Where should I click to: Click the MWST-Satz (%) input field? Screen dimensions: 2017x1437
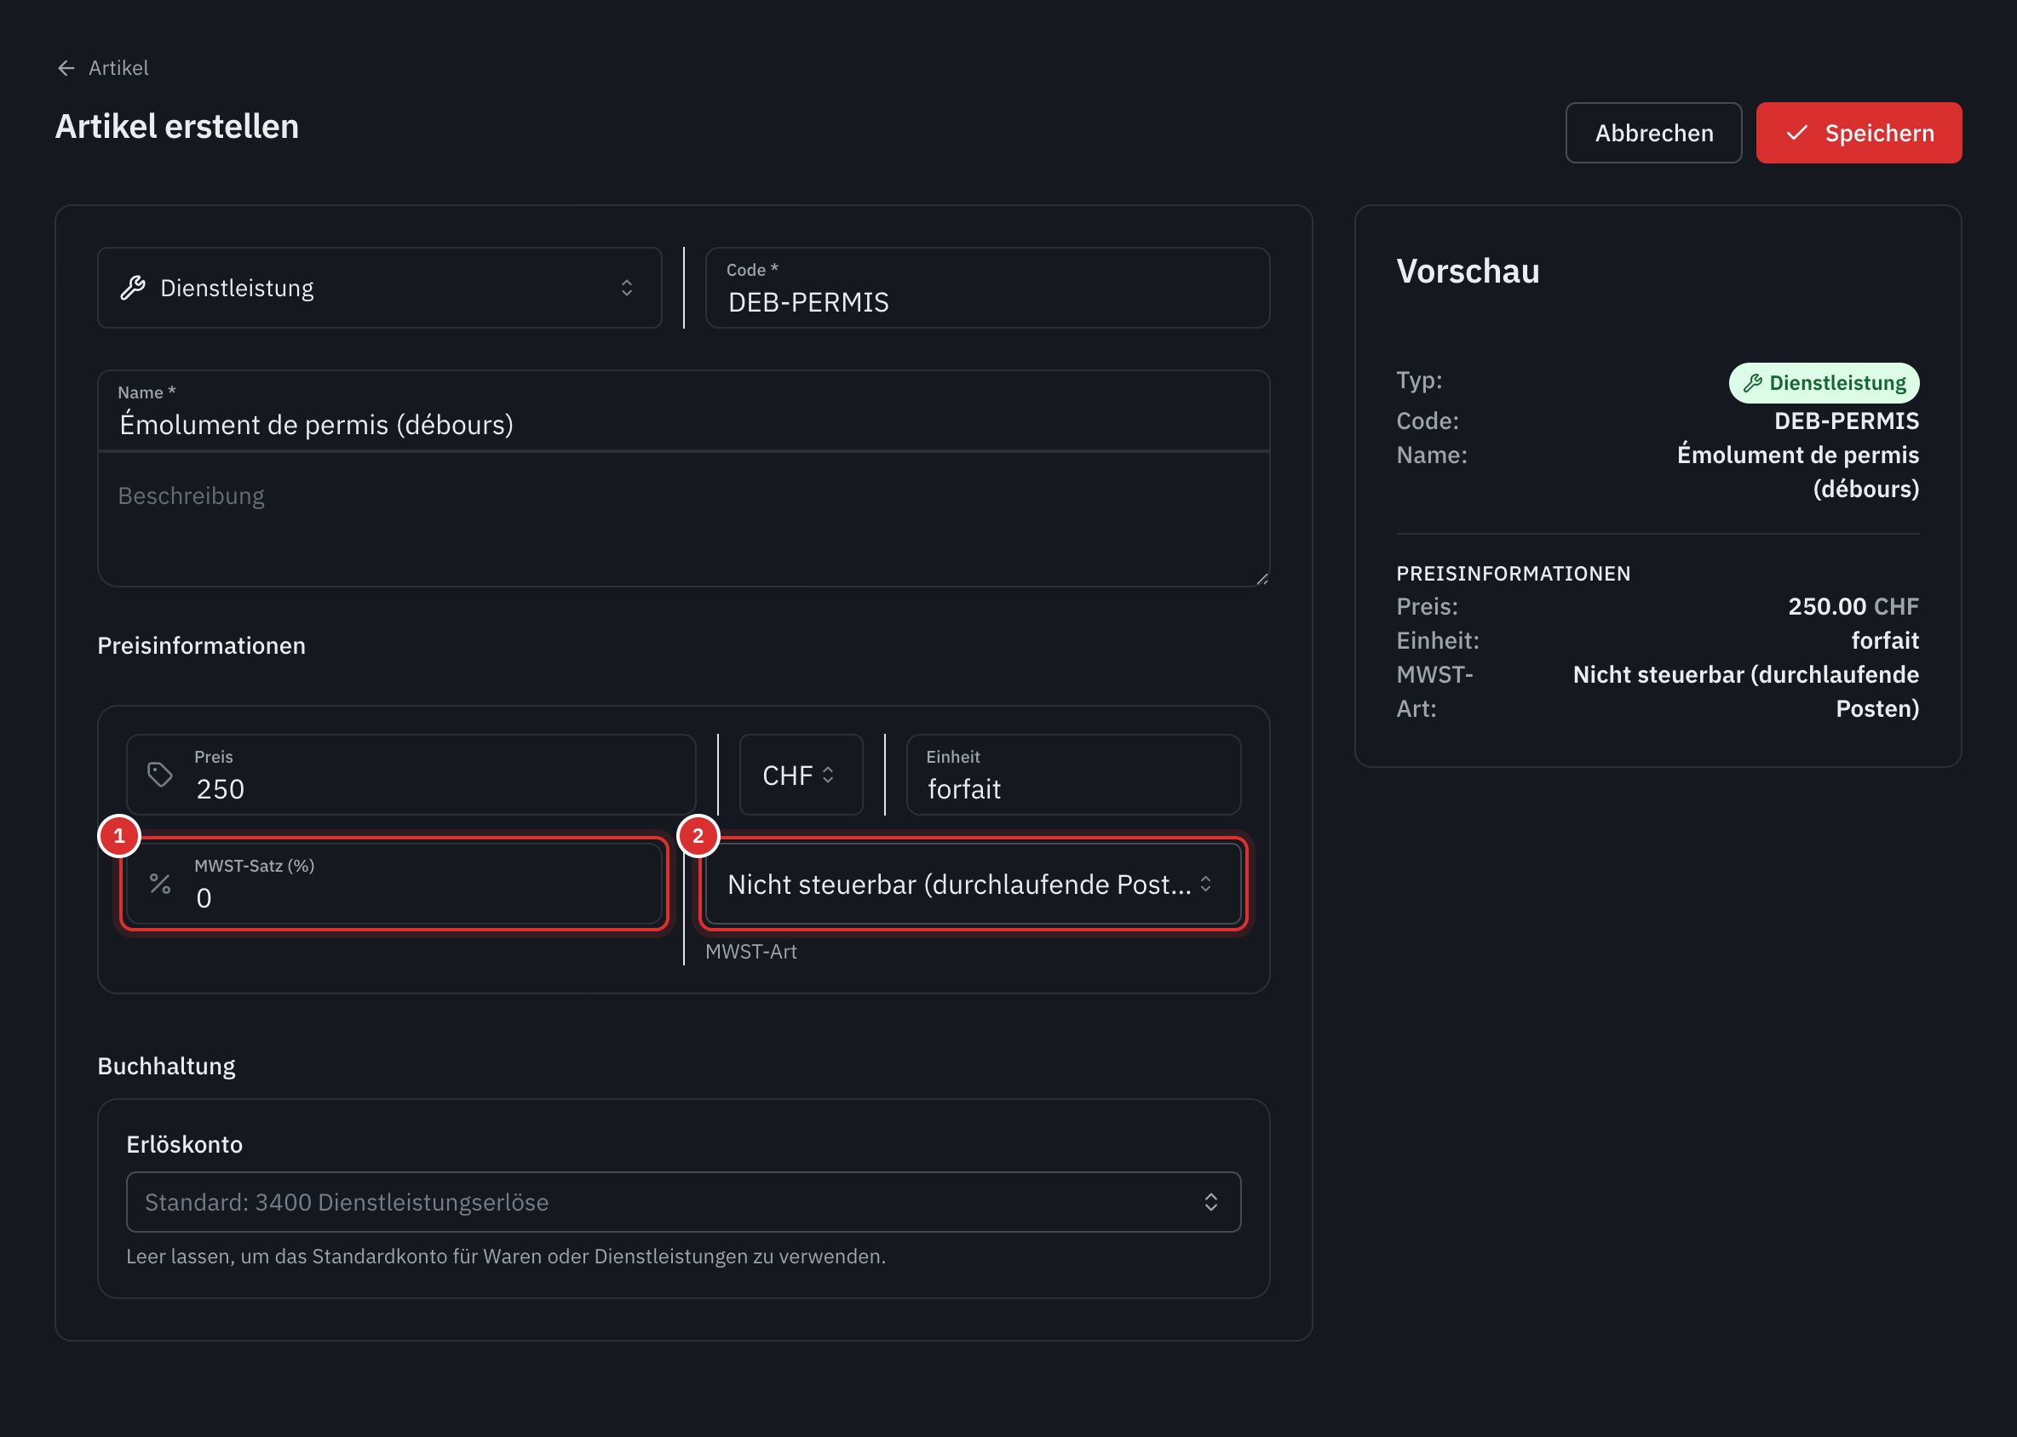coord(394,883)
